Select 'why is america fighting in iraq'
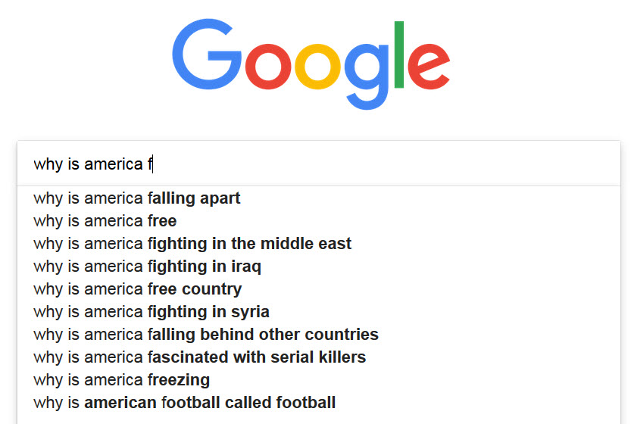Image resolution: width=634 pixels, height=424 pixels. click(x=319, y=266)
